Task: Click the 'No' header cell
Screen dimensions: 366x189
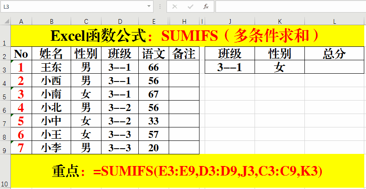Action: pyautogui.click(x=21, y=54)
